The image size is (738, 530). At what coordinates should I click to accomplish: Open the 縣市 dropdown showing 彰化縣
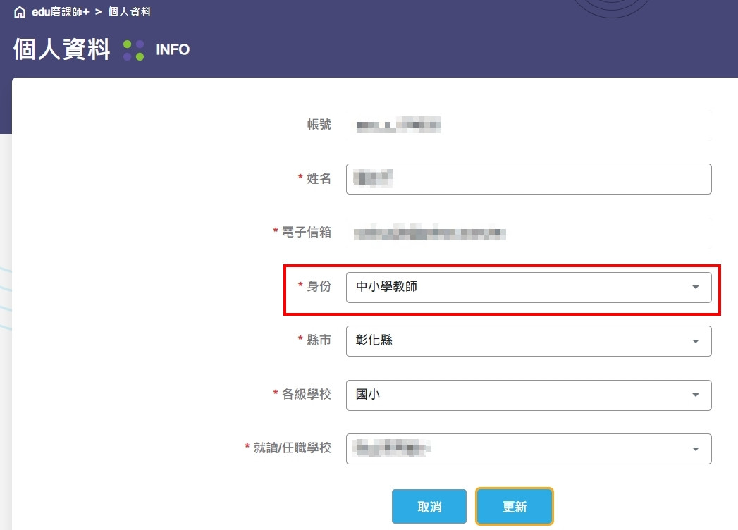click(518, 341)
